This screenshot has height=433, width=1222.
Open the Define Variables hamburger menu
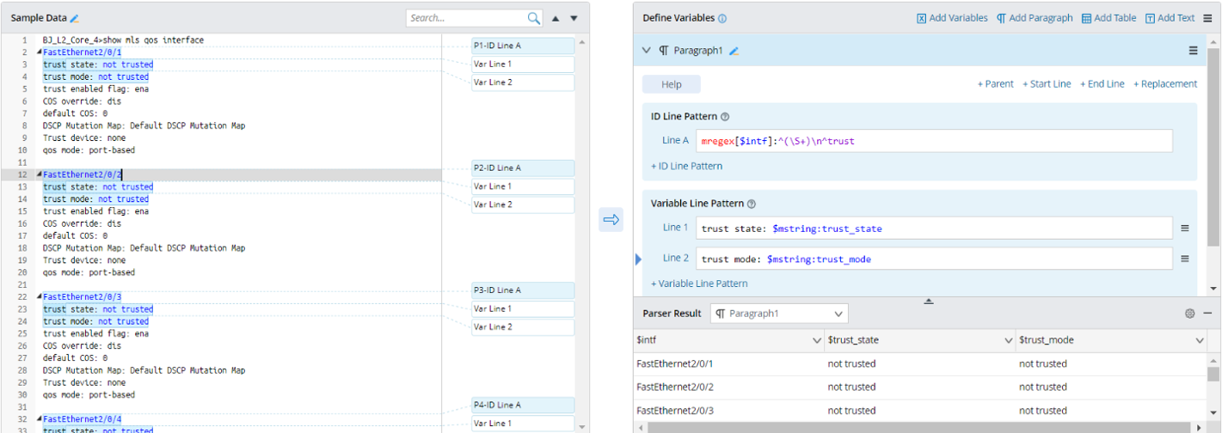(x=1207, y=18)
